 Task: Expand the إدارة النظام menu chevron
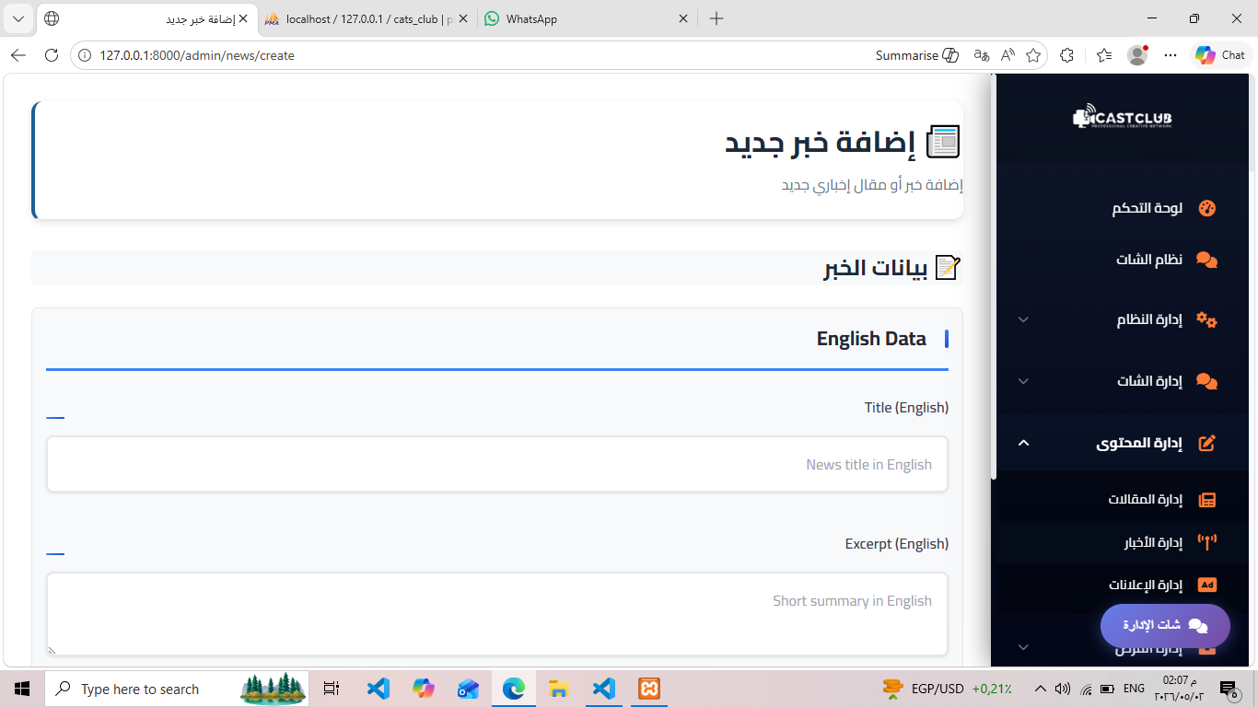(x=1023, y=319)
